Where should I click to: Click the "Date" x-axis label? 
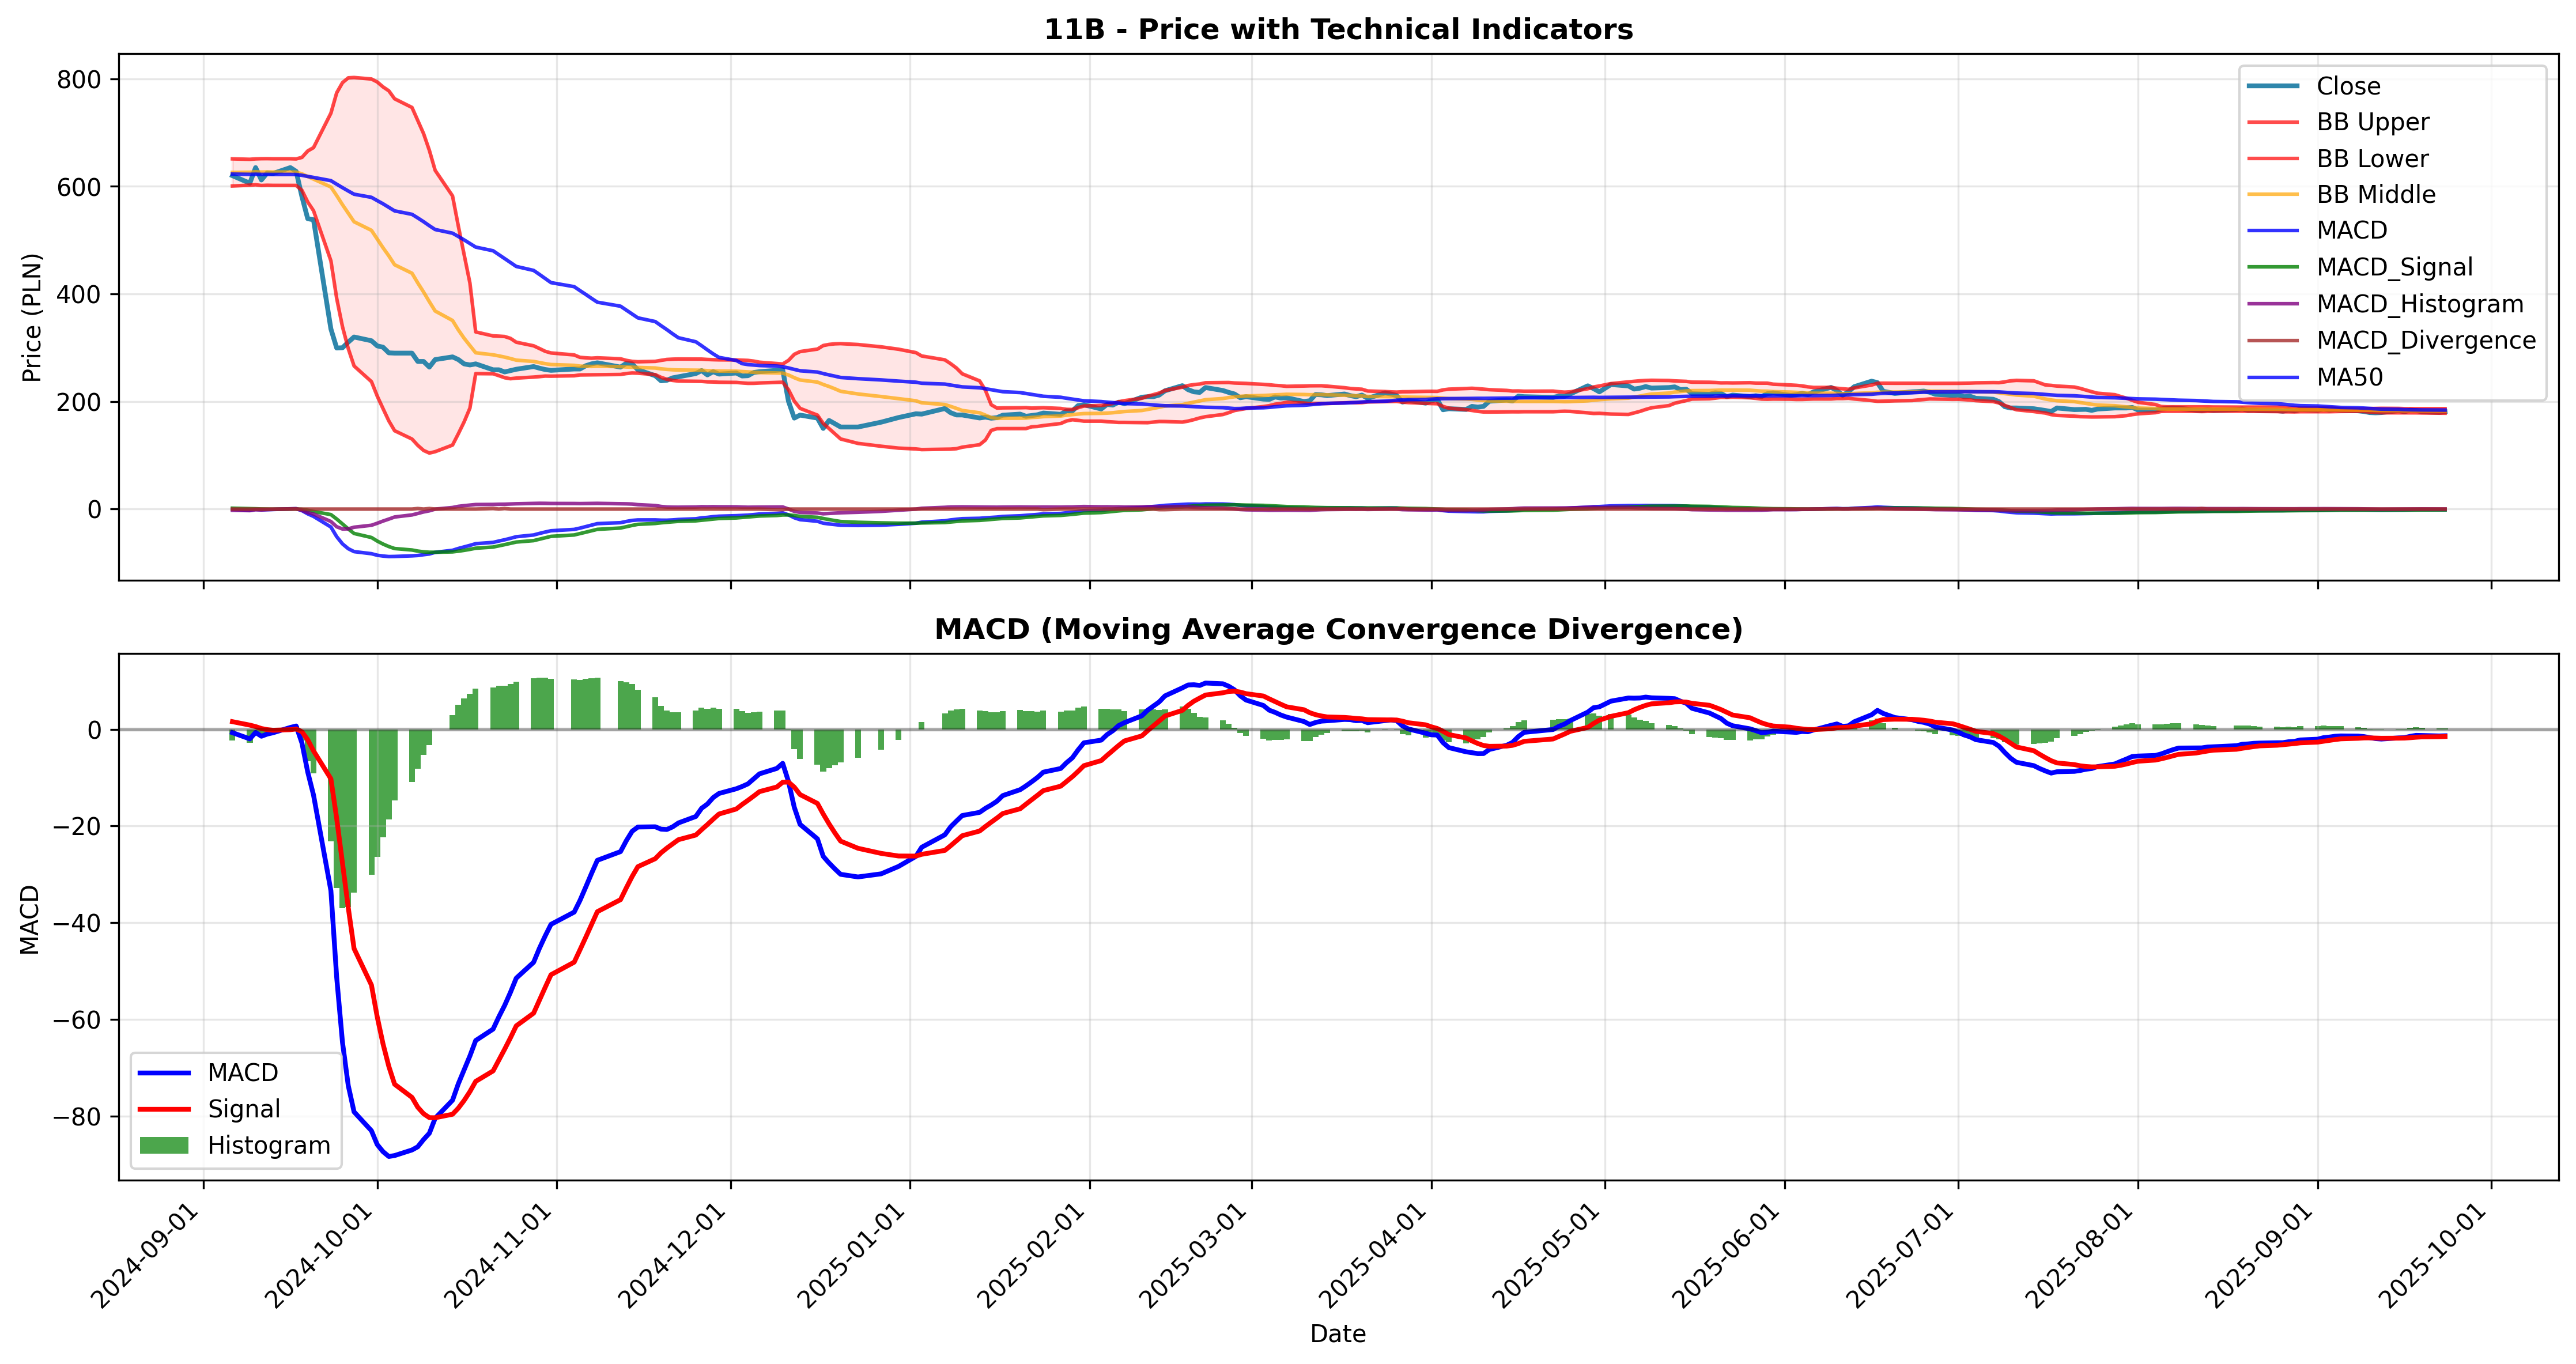coord(1338,1334)
